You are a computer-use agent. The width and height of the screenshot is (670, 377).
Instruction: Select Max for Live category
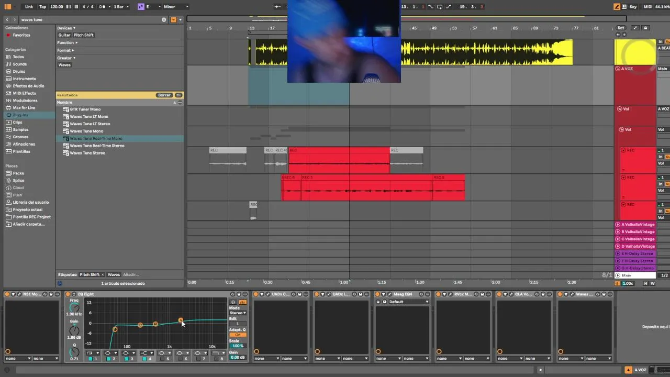click(x=24, y=108)
